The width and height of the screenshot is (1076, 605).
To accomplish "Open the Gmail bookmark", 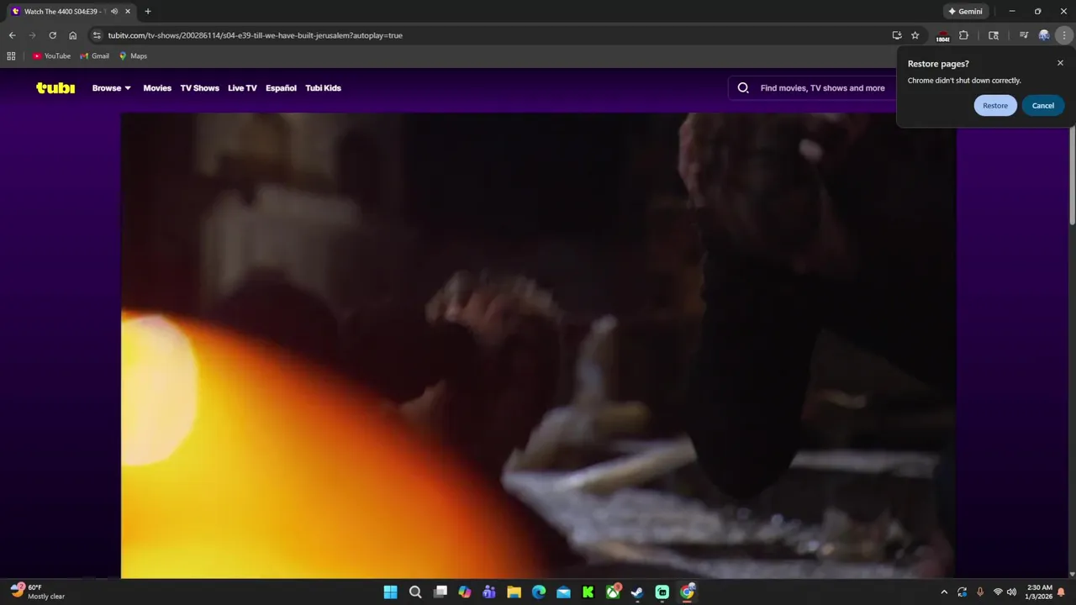I will [x=94, y=56].
